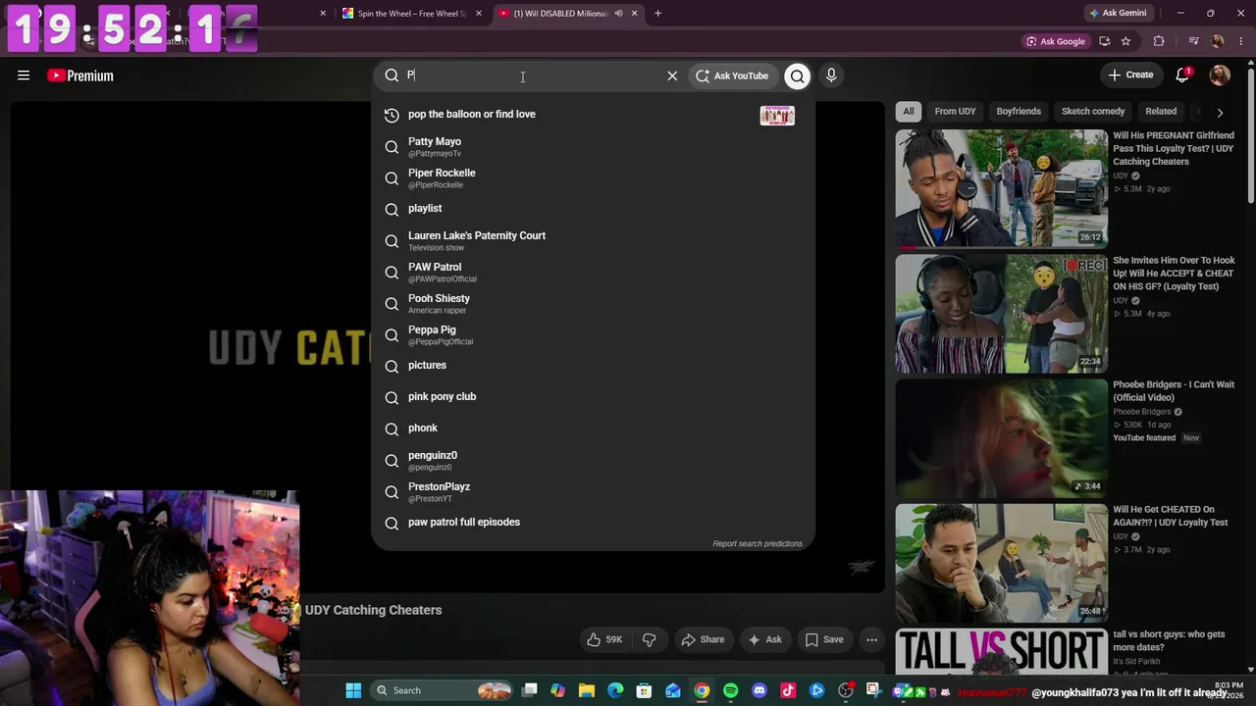Screen dimensions: 1256x706
Task: Open Chrome extensions puzzle icon
Action: 1159,41
